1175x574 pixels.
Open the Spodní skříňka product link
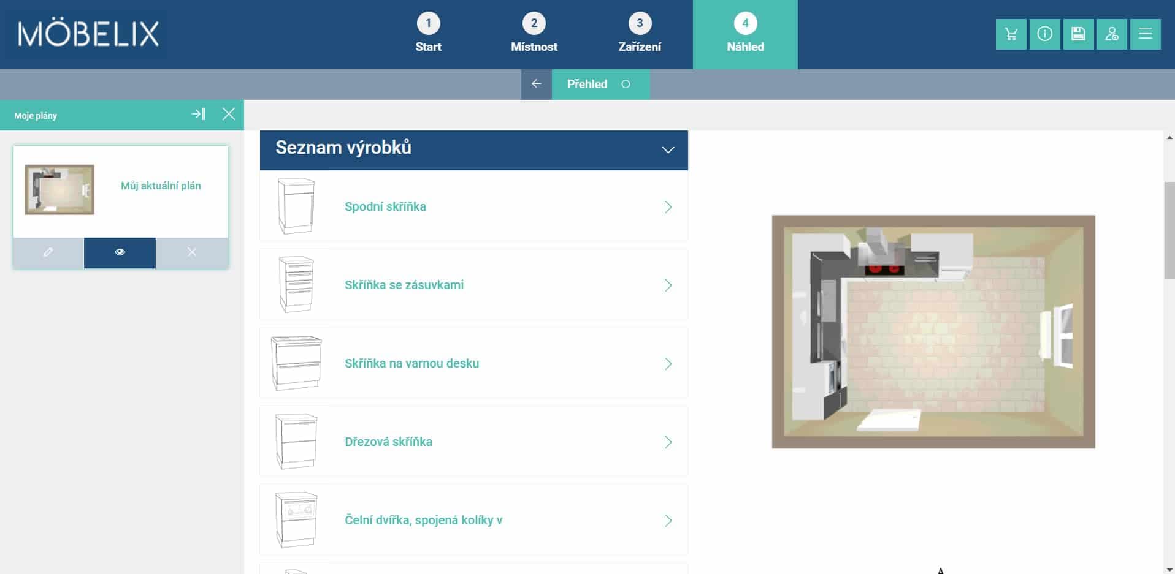[x=385, y=206]
